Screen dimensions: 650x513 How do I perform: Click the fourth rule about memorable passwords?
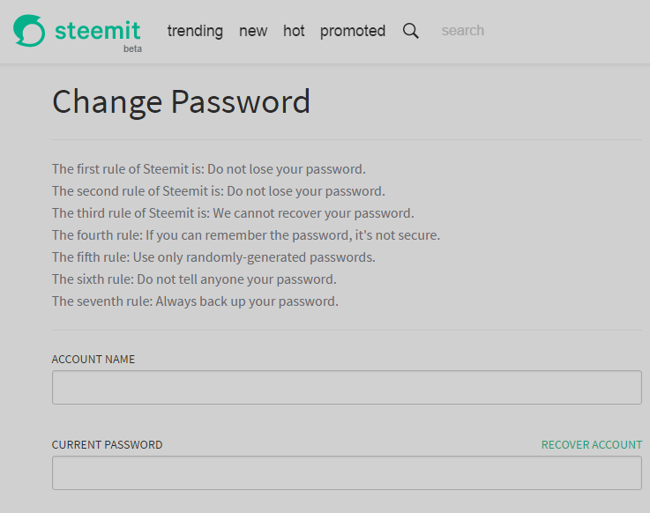(x=246, y=235)
